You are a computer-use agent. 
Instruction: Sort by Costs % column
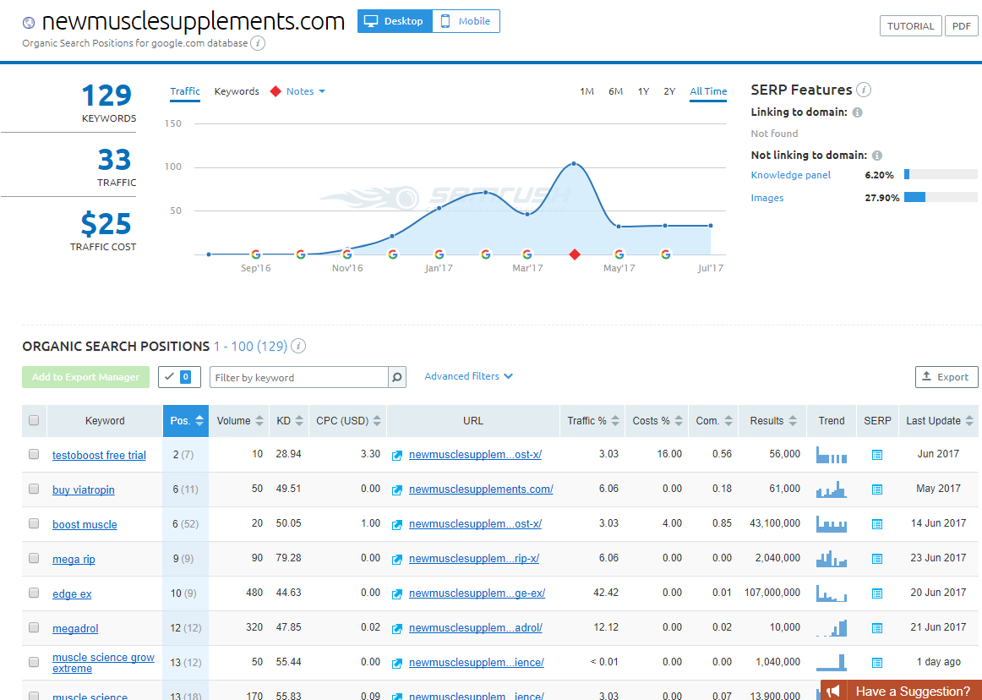(657, 420)
